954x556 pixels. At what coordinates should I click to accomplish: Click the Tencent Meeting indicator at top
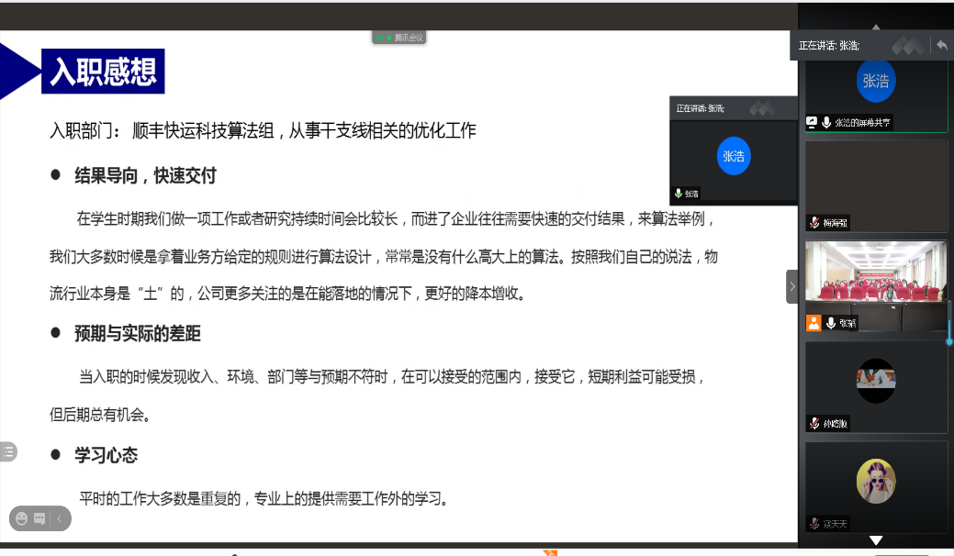pyautogui.click(x=399, y=38)
